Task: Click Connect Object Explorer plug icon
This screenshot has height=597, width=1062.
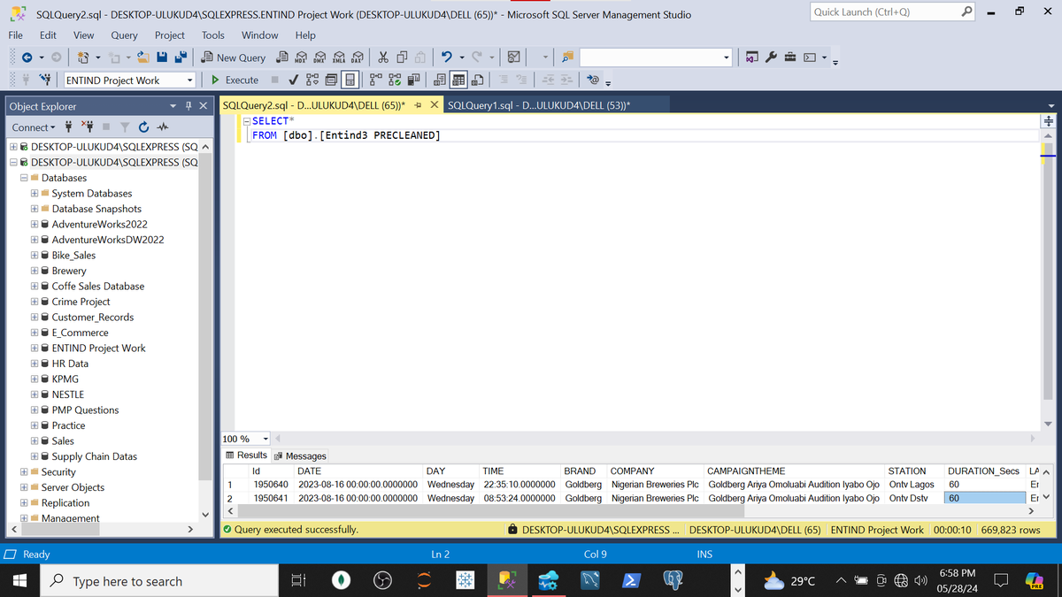Action: 69,127
